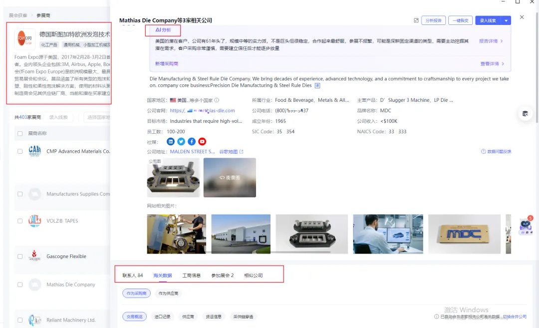Click the VOLZ TAPES logo
The height and width of the screenshot is (328, 539).
click(x=35, y=221)
